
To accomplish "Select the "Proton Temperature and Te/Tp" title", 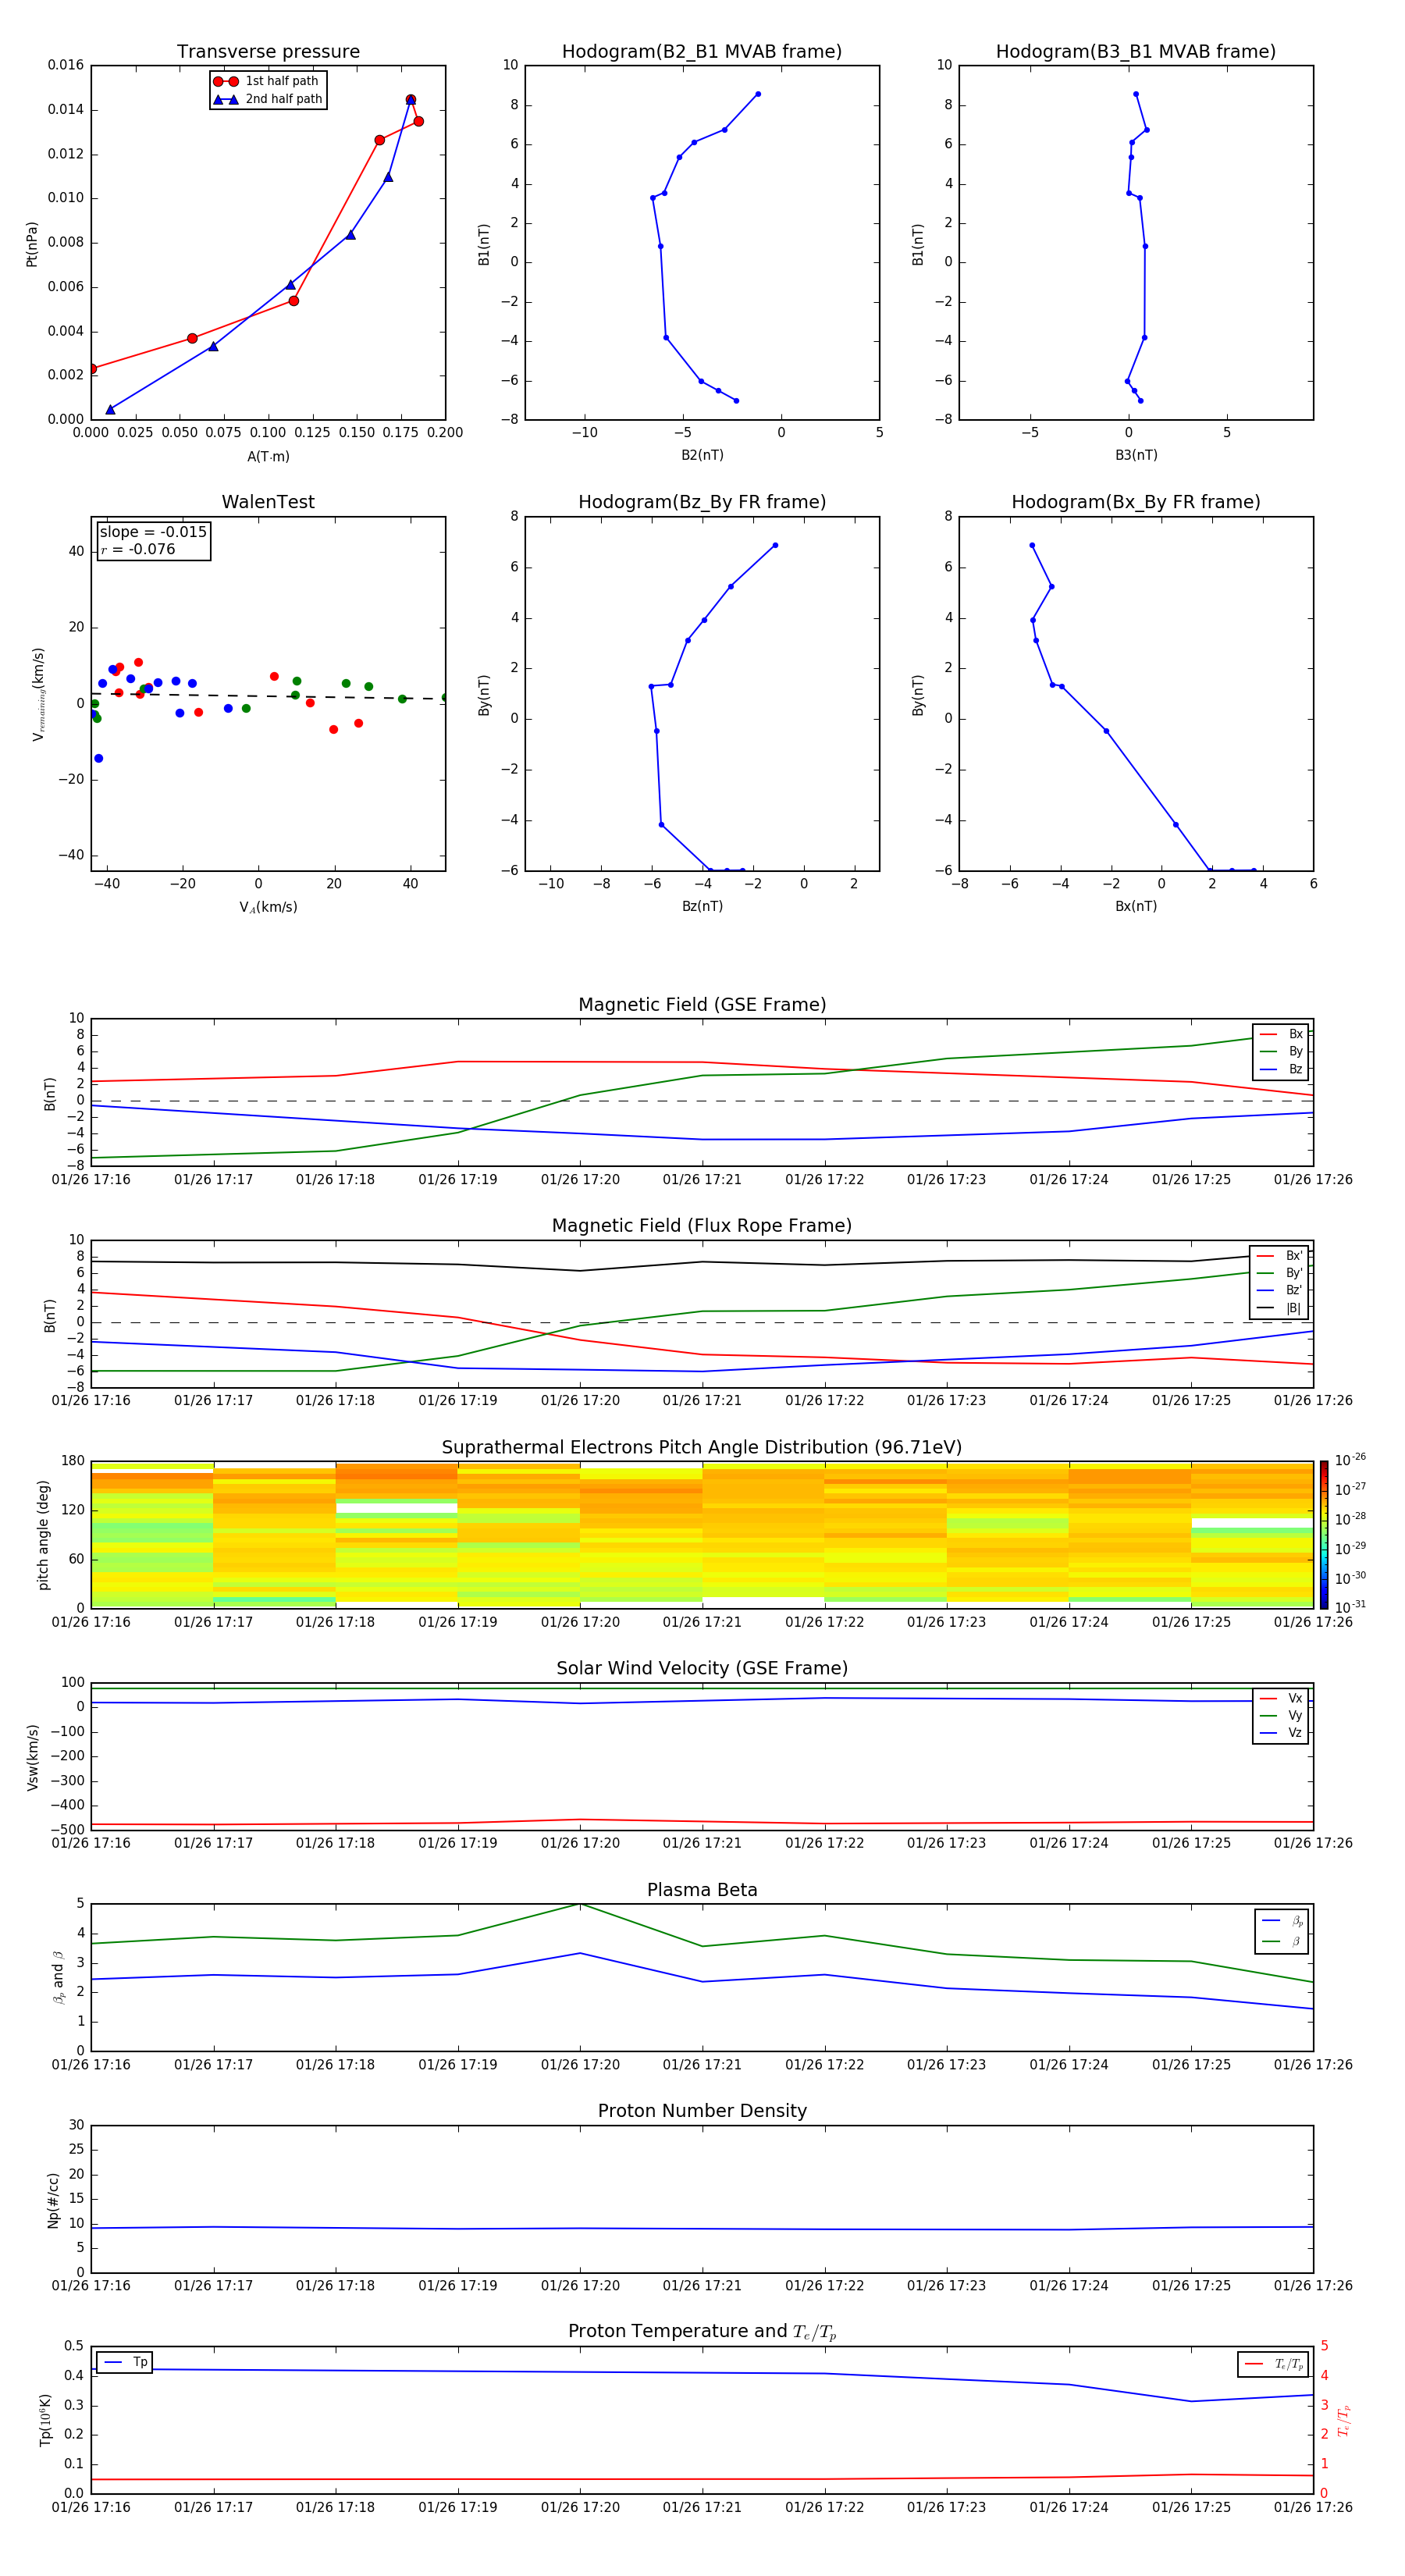I will coord(702,2332).
